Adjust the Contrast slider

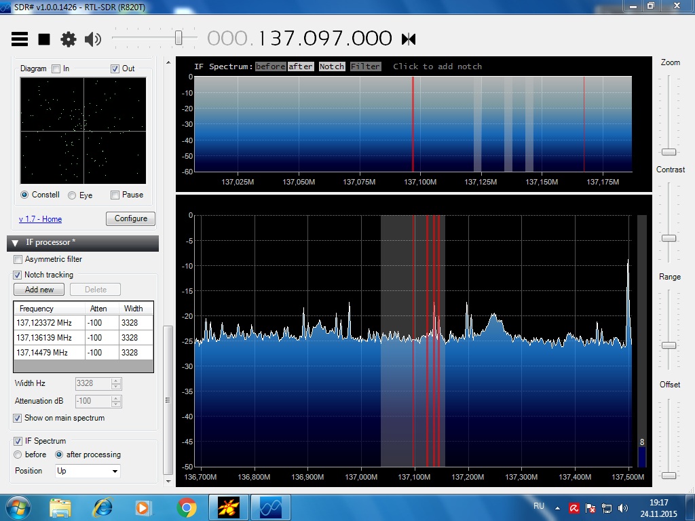[669, 238]
